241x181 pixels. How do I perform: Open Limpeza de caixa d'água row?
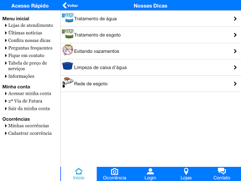151,67
